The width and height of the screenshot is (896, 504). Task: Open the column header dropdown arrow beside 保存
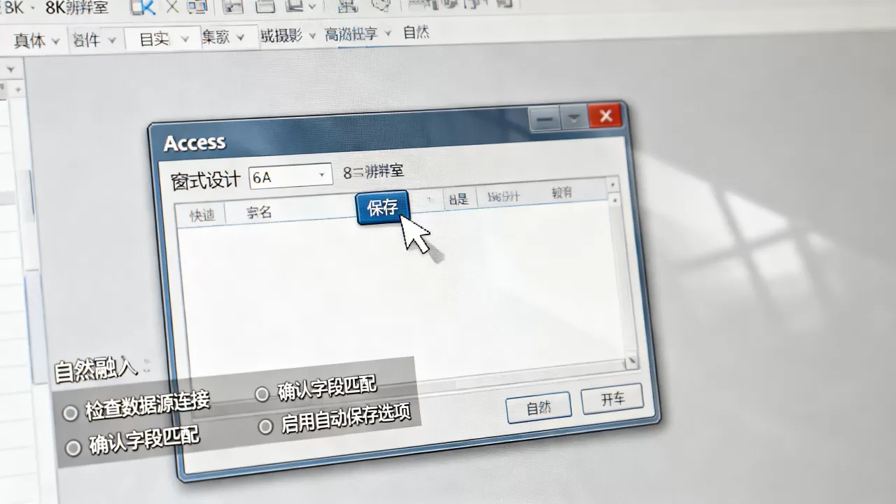point(430,199)
